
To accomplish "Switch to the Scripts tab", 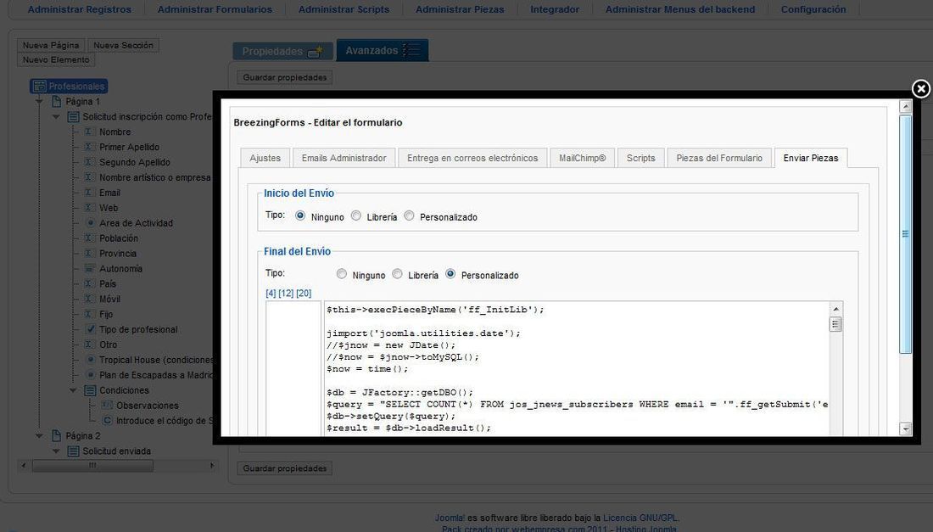I will pyautogui.click(x=641, y=158).
